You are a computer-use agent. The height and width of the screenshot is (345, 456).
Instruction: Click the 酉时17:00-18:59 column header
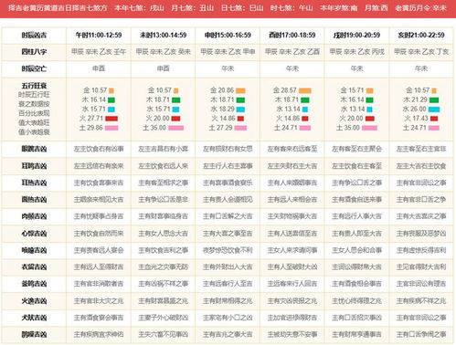(292, 36)
